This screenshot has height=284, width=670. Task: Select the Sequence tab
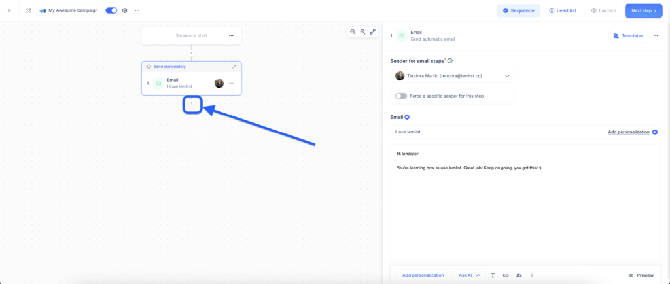519,10
